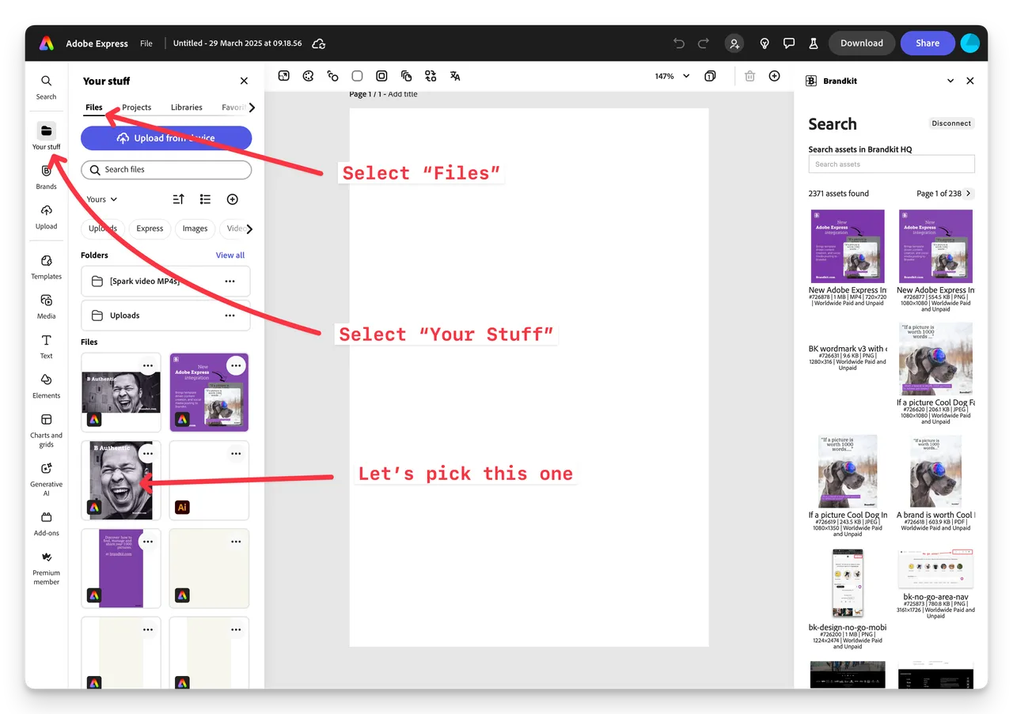Open more options on purple Adobe Express file
1013x714 pixels.
pyautogui.click(x=236, y=365)
